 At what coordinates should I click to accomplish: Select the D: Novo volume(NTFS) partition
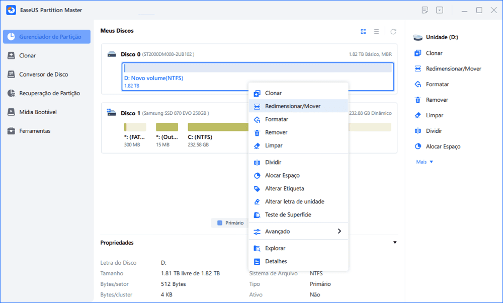pyautogui.click(x=258, y=77)
